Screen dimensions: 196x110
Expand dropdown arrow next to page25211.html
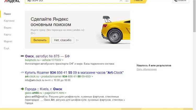coord(66,93)
